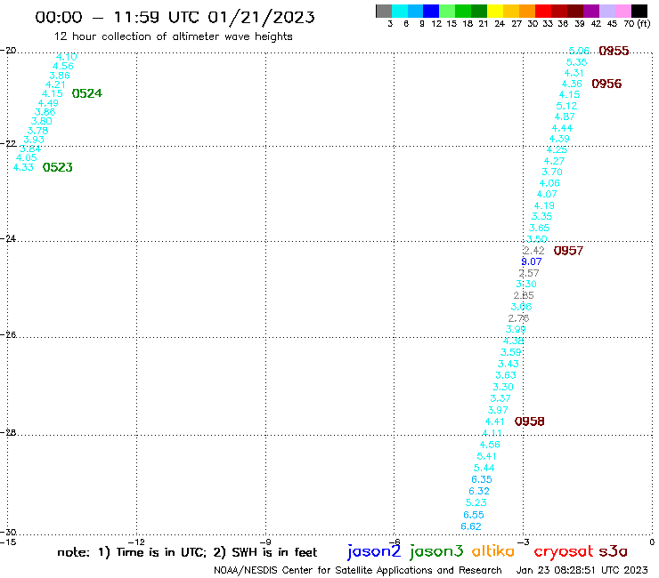Click the 3.97 wave height value
The height and width of the screenshot is (578, 659).
click(498, 410)
